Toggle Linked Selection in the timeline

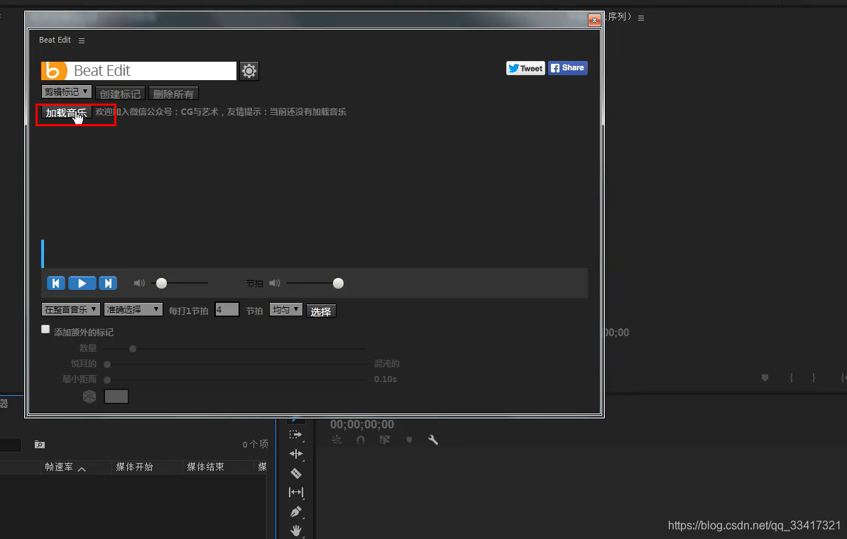(385, 440)
